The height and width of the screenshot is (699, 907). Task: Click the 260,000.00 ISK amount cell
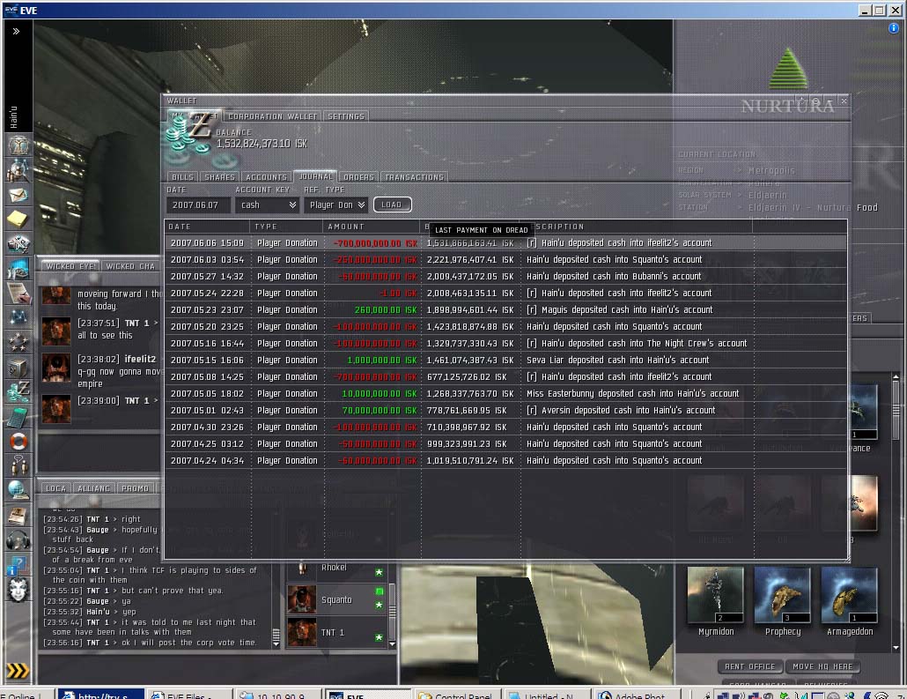[385, 309]
